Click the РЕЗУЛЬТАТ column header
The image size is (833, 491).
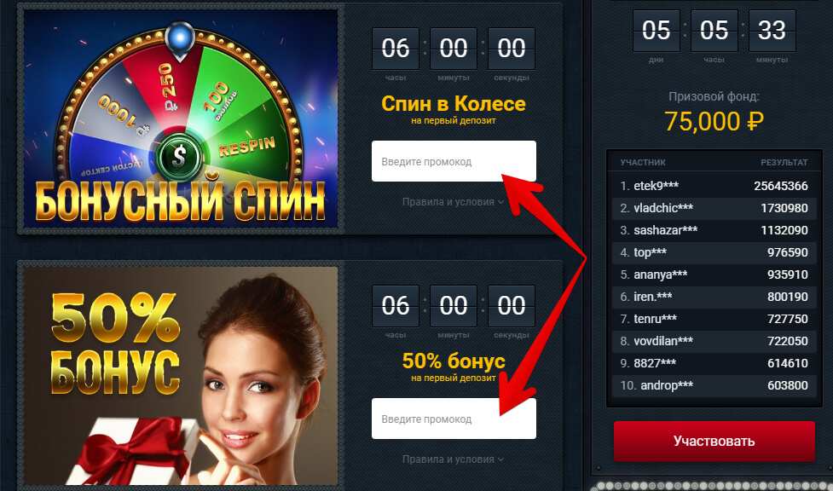[x=784, y=162]
